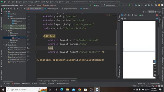This screenshot has width=164, height=92.
Task: Click the default margins vertical arrow icon
Action: tap(128, 19)
